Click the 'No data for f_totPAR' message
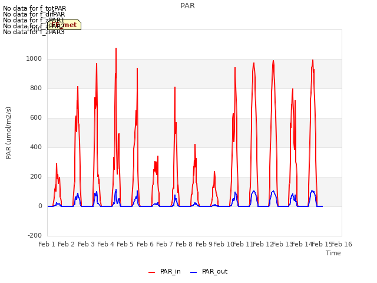 tap(34, 8)
